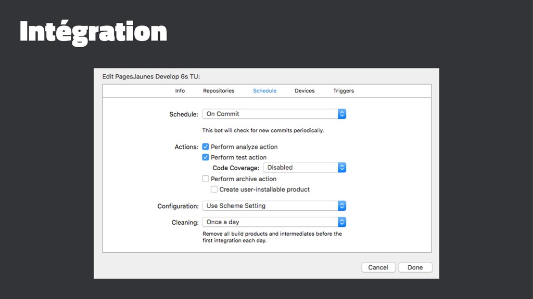This screenshot has width=533, height=299.
Task: Click blue stepper arrows on Code Coverage
Action: 342,168
